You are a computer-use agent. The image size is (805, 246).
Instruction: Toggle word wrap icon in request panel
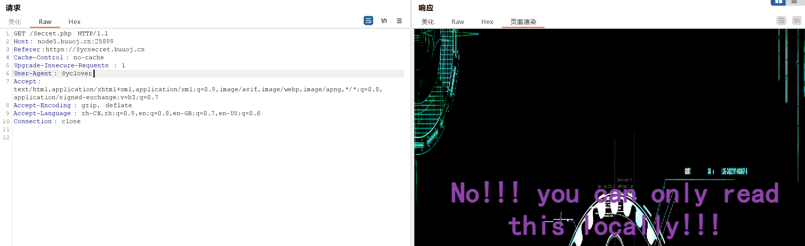click(x=368, y=21)
